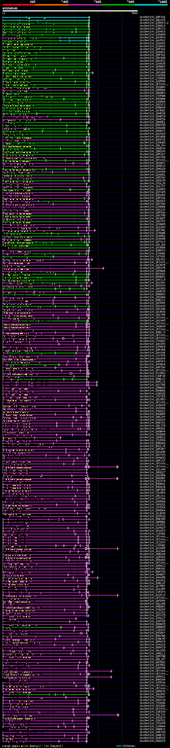Select label UniRef100_A9PGH1
The image size is (170, 748).
[x=152, y=429]
